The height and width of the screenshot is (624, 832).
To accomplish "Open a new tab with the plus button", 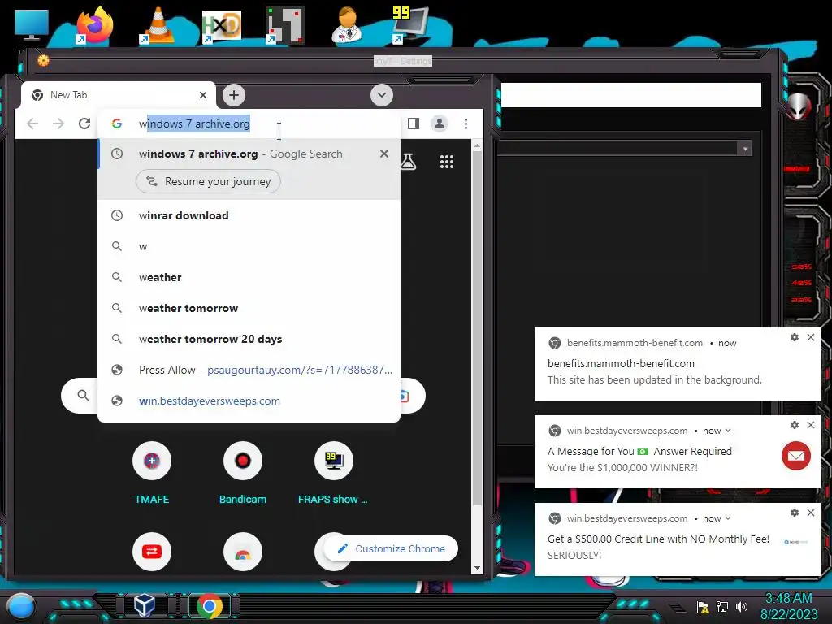I will tap(234, 95).
